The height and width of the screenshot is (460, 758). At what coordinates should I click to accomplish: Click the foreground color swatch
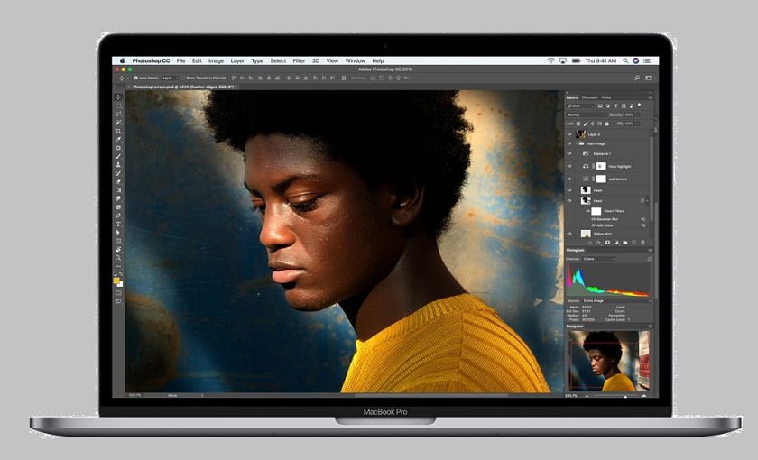point(117,281)
